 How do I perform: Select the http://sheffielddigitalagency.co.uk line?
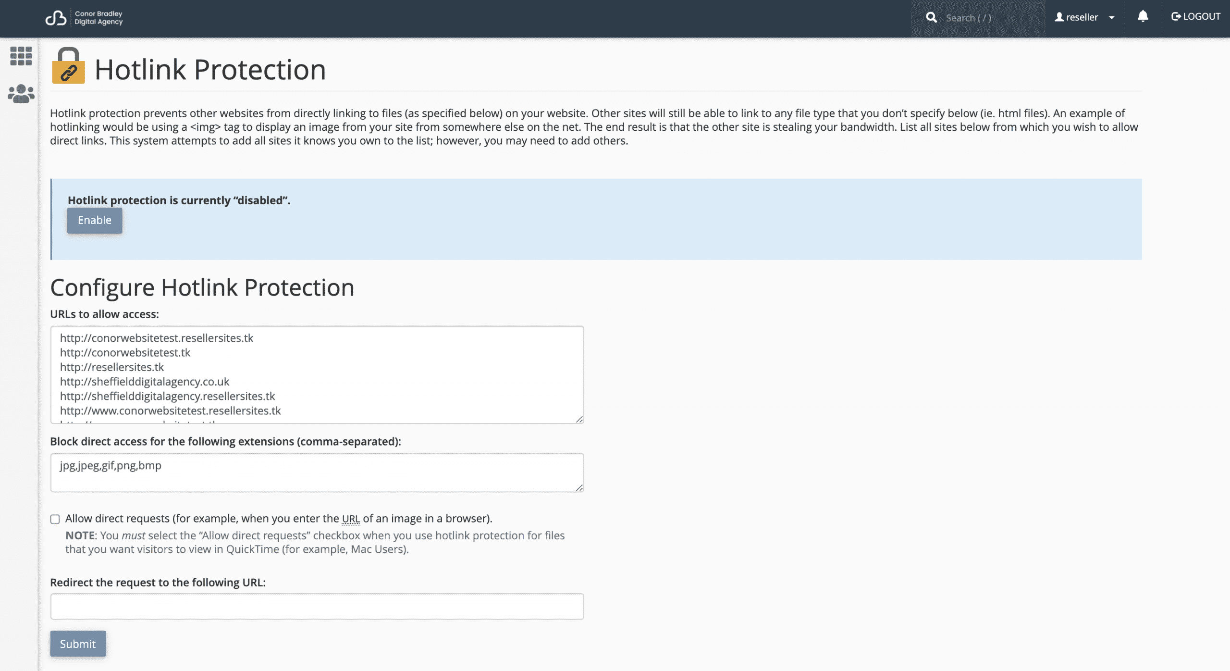pyautogui.click(x=145, y=382)
